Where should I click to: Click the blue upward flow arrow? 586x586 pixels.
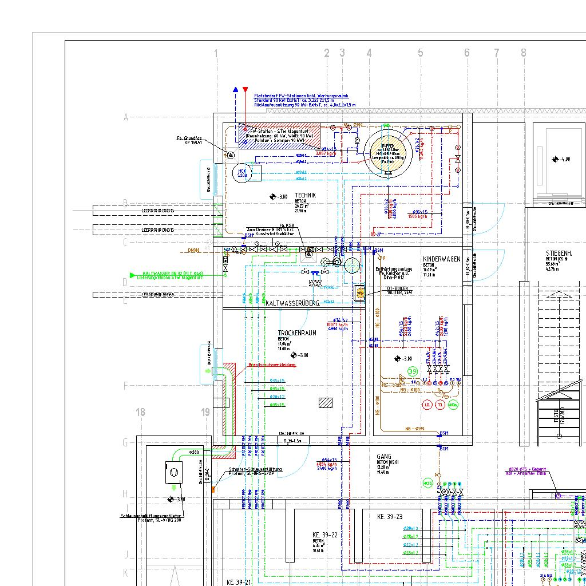[235, 90]
